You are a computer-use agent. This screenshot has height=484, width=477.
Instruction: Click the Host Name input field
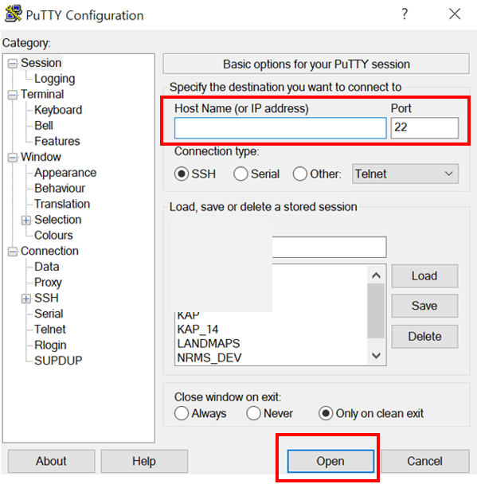click(x=280, y=128)
